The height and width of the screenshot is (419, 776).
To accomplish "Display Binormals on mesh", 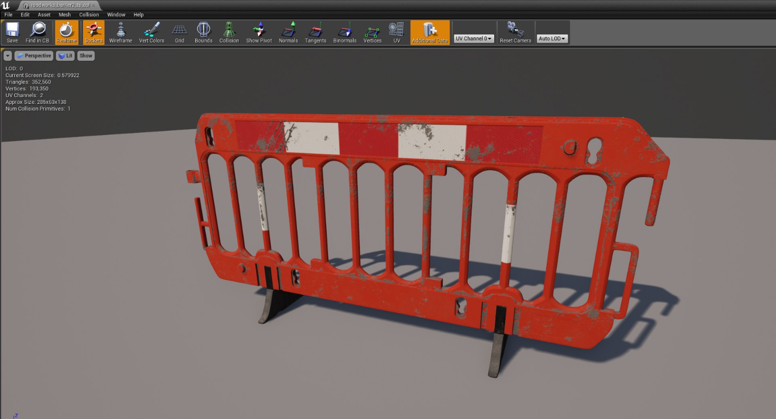I will tap(345, 33).
